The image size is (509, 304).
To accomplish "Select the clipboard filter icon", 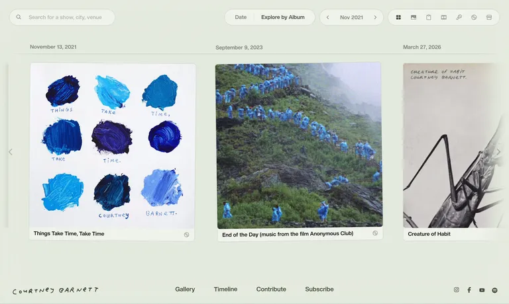I will [429, 17].
